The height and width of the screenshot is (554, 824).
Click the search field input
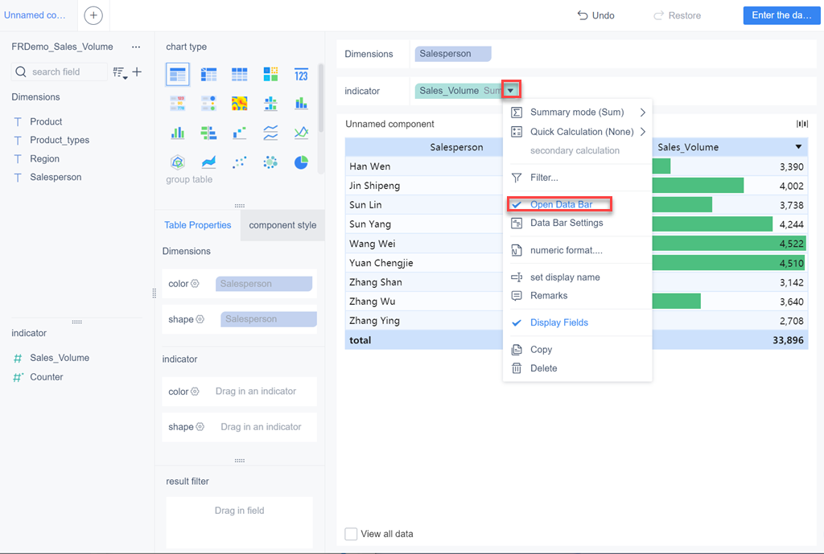(x=60, y=72)
